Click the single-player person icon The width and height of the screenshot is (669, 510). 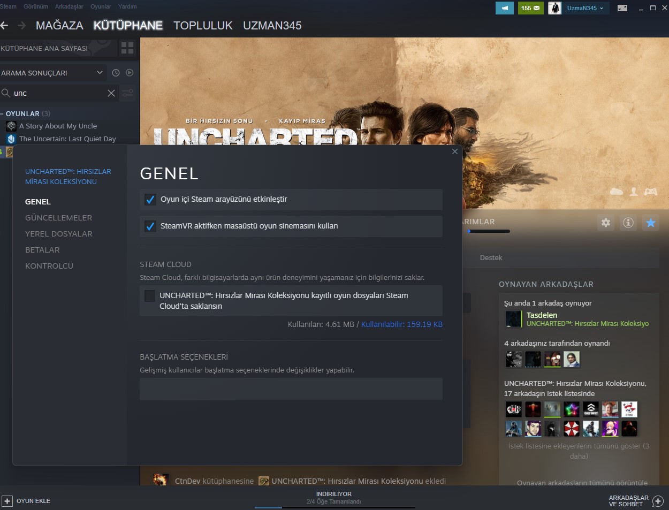click(x=634, y=192)
